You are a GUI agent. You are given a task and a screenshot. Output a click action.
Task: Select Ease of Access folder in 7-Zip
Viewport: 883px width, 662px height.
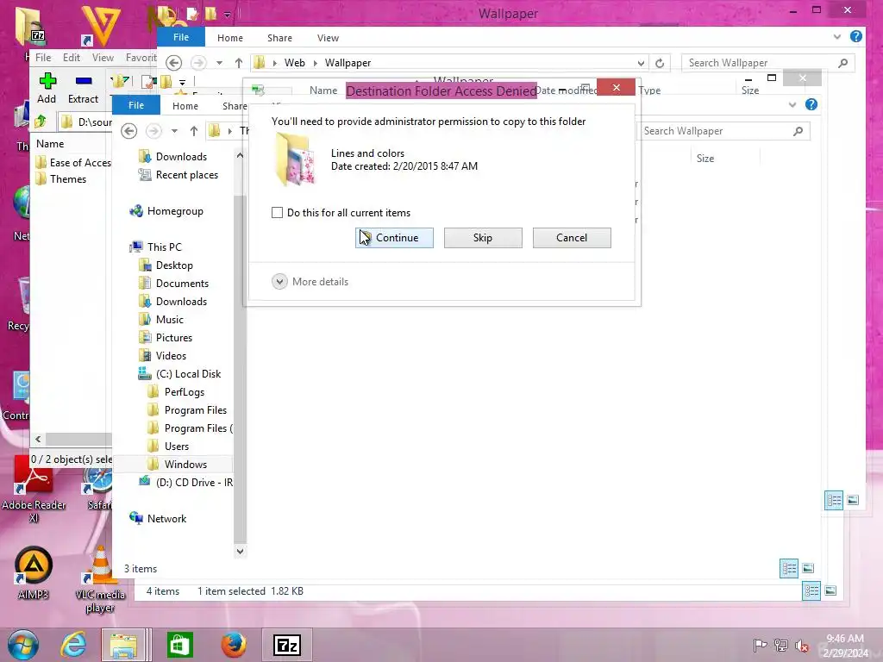(x=73, y=163)
